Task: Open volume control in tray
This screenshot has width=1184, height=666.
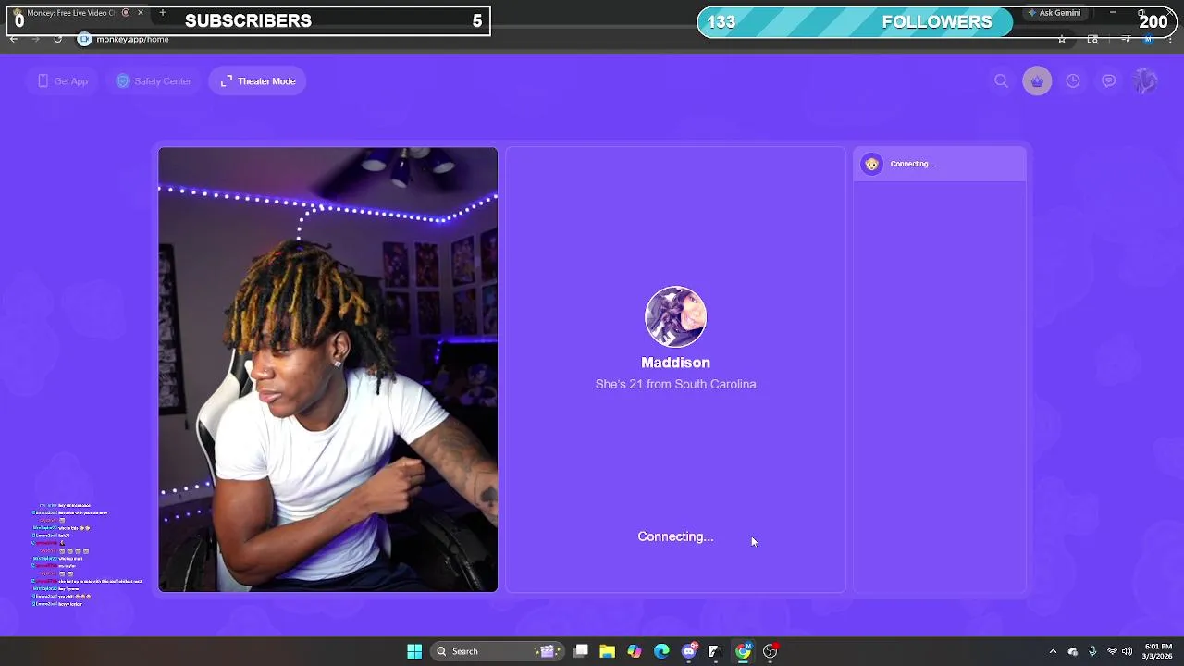Action: tap(1127, 651)
